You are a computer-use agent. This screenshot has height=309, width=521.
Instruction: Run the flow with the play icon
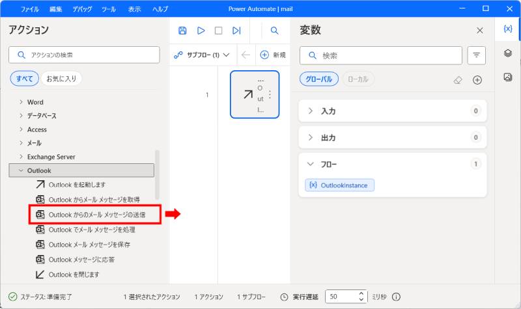coord(201,31)
